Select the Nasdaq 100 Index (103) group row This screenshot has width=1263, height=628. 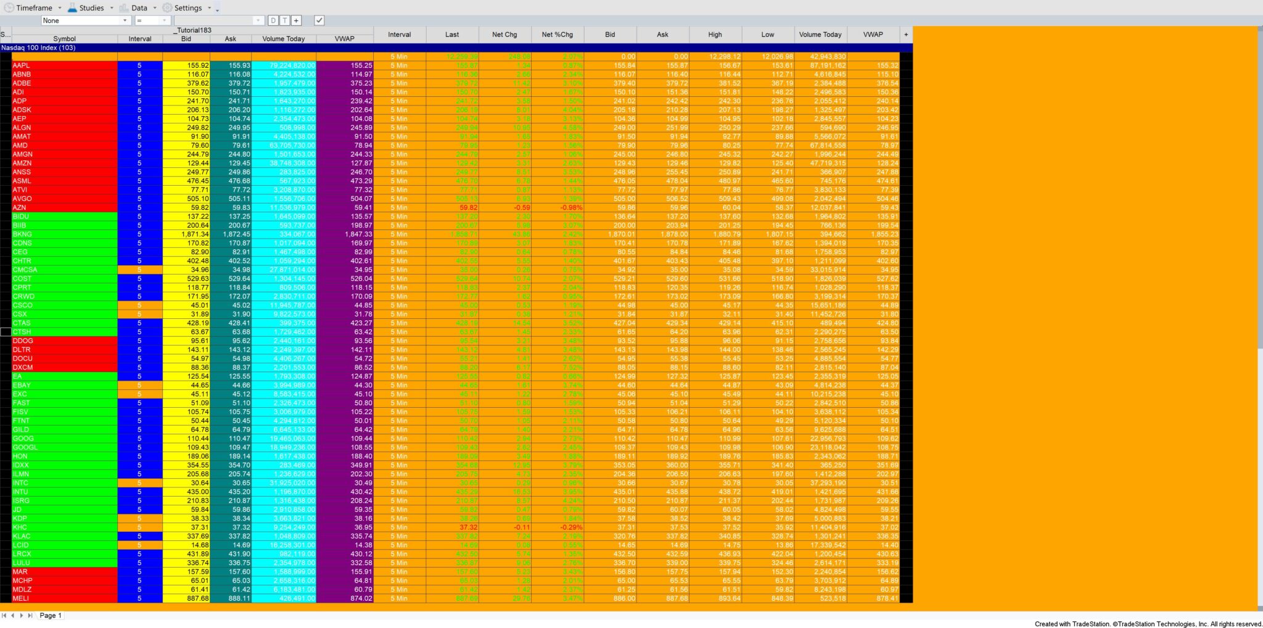tap(456, 48)
